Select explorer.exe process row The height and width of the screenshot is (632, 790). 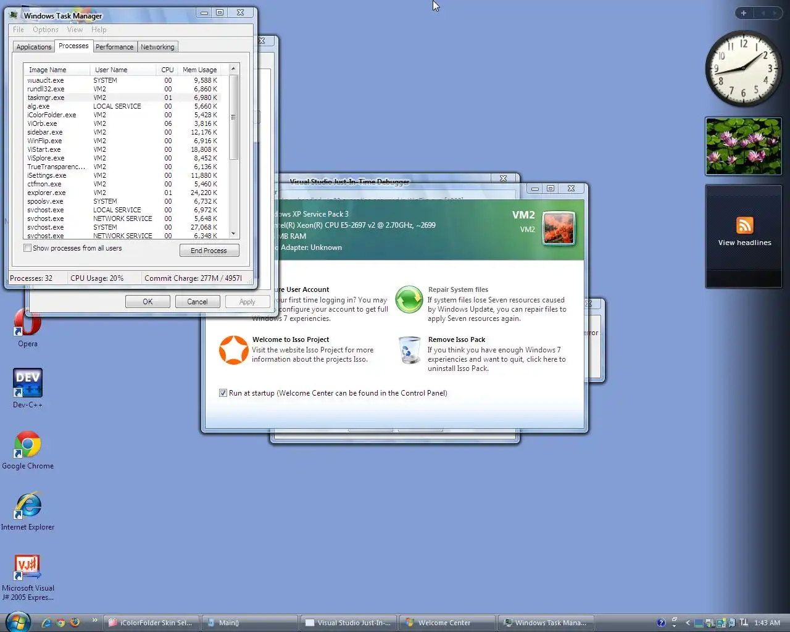coord(122,193)
